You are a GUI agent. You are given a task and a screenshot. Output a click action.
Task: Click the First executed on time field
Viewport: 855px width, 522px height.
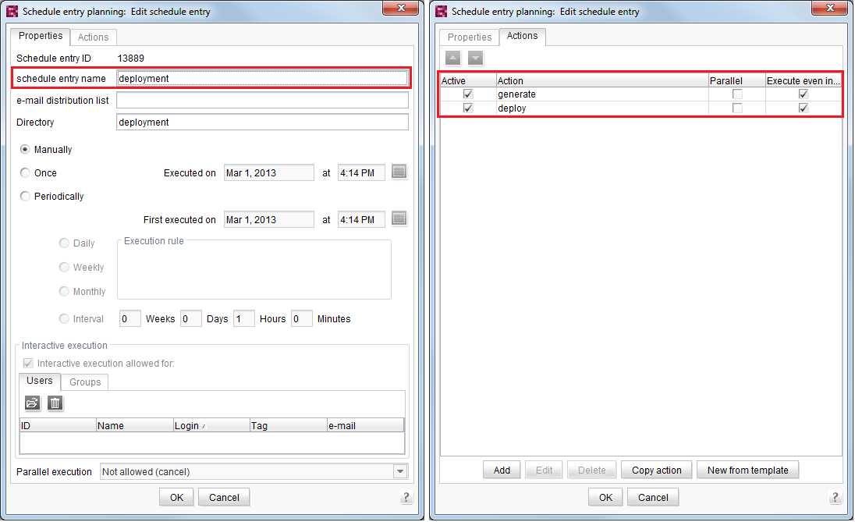[x=361, y=219]
